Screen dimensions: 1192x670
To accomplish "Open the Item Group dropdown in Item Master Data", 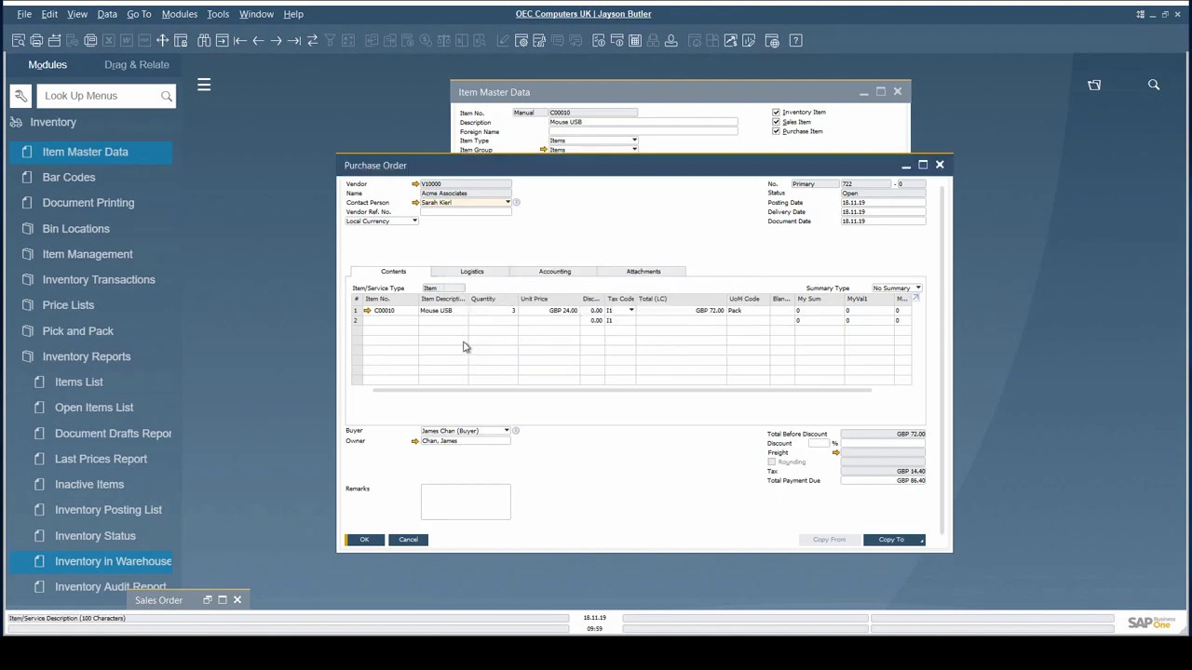I will click(634, 150).
